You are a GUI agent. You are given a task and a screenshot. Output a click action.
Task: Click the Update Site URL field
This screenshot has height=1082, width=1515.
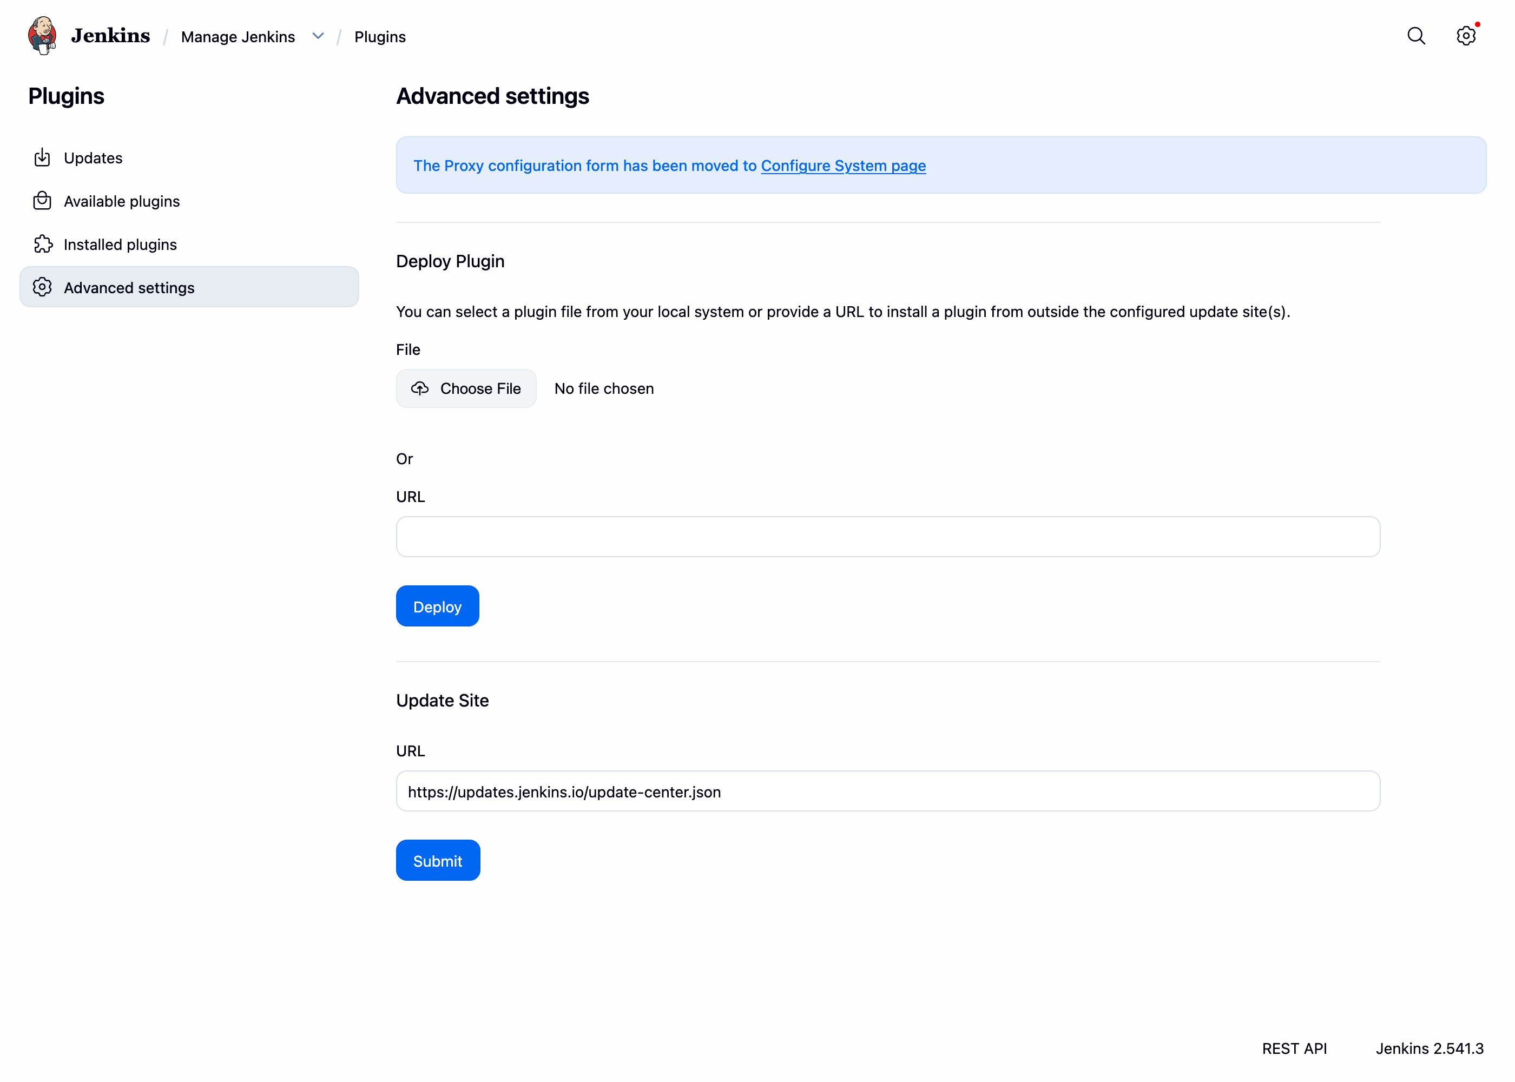888,791
